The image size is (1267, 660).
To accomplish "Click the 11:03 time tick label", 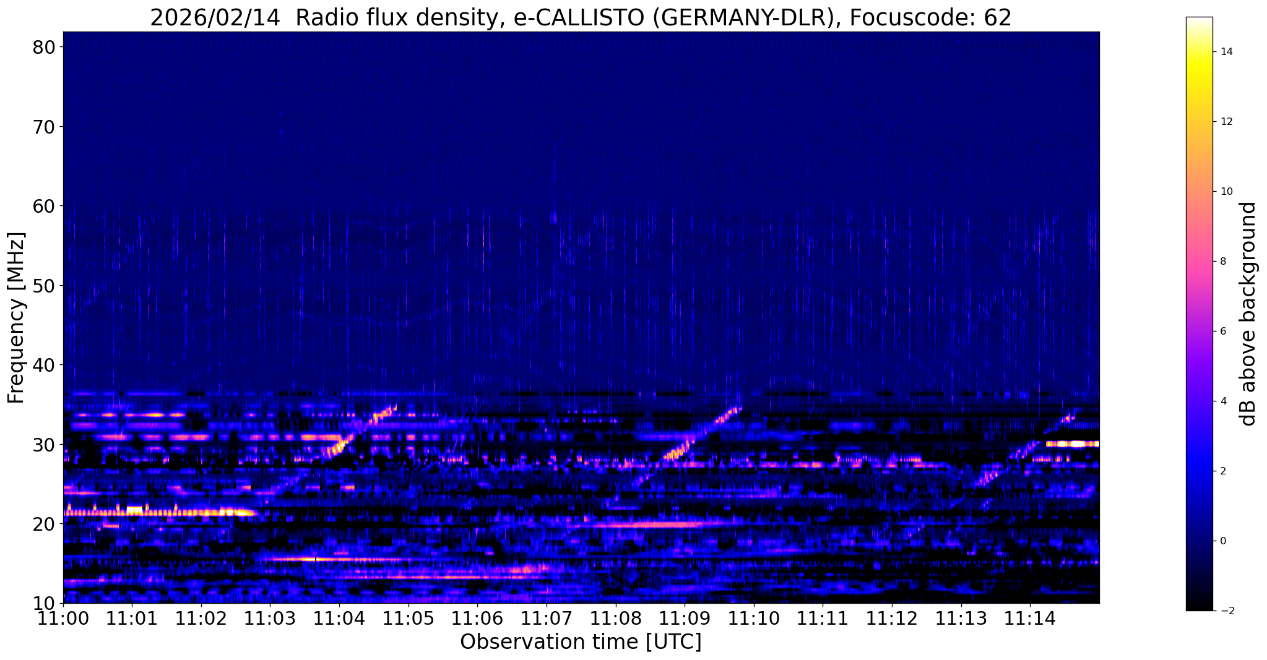I will 270,618.
